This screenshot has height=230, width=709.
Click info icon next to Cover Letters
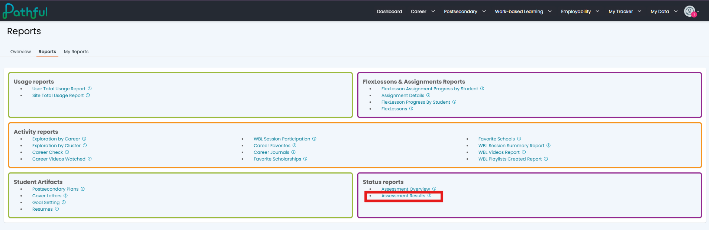(x=65, y=195)
